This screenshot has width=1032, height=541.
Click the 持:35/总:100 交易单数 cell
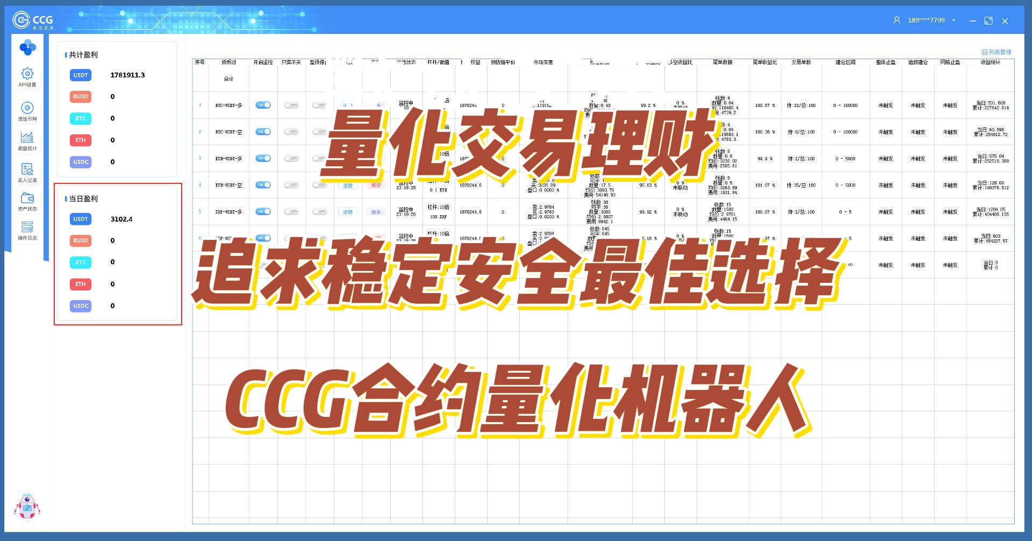[801, 186]
